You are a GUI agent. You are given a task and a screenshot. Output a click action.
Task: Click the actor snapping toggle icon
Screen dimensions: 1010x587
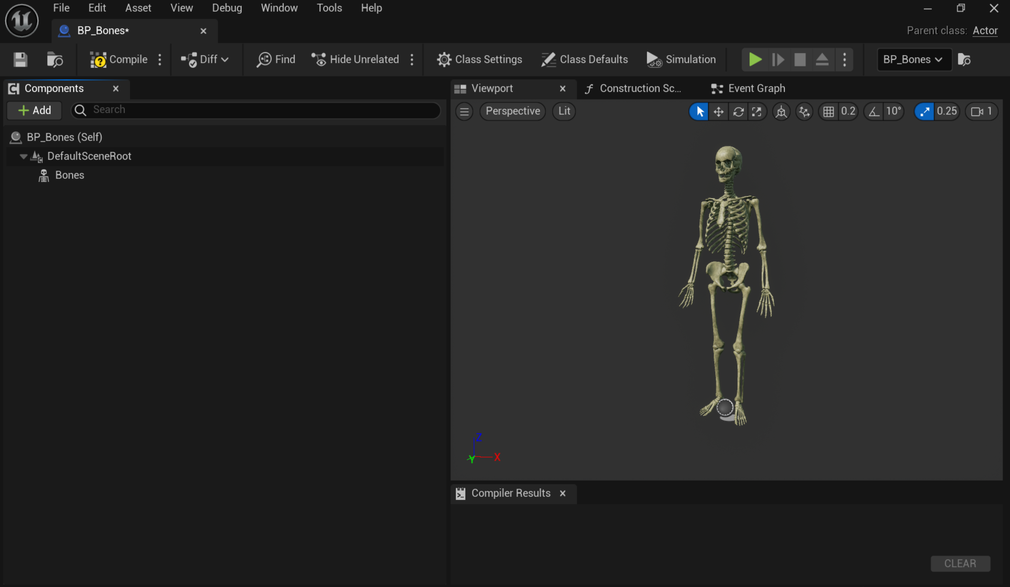tap(804, 111)
